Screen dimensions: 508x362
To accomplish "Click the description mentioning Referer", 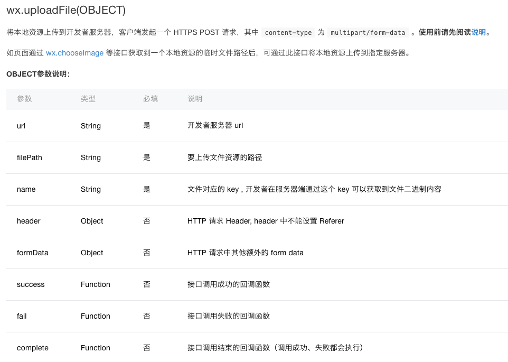I will pyautogui.click(x=266, y=221).
